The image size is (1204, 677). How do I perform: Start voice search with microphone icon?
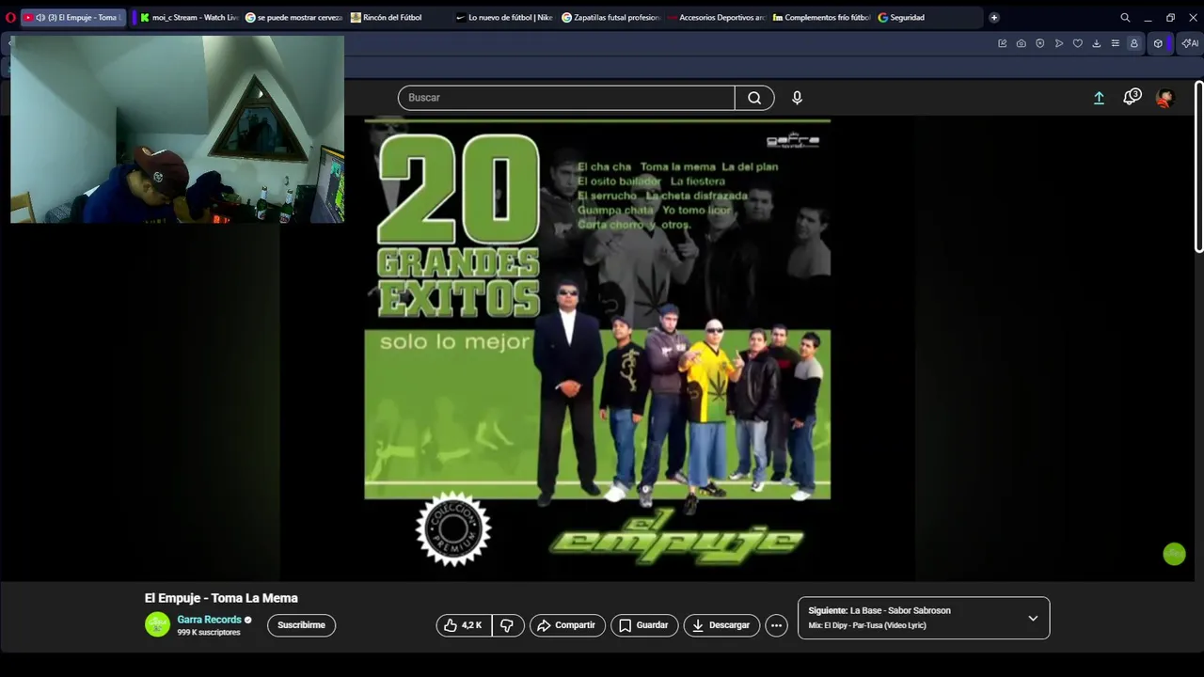tap(797, 98)
